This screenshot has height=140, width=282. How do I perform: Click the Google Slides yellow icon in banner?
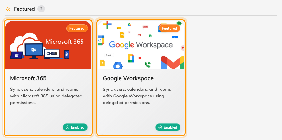point(122,35)
